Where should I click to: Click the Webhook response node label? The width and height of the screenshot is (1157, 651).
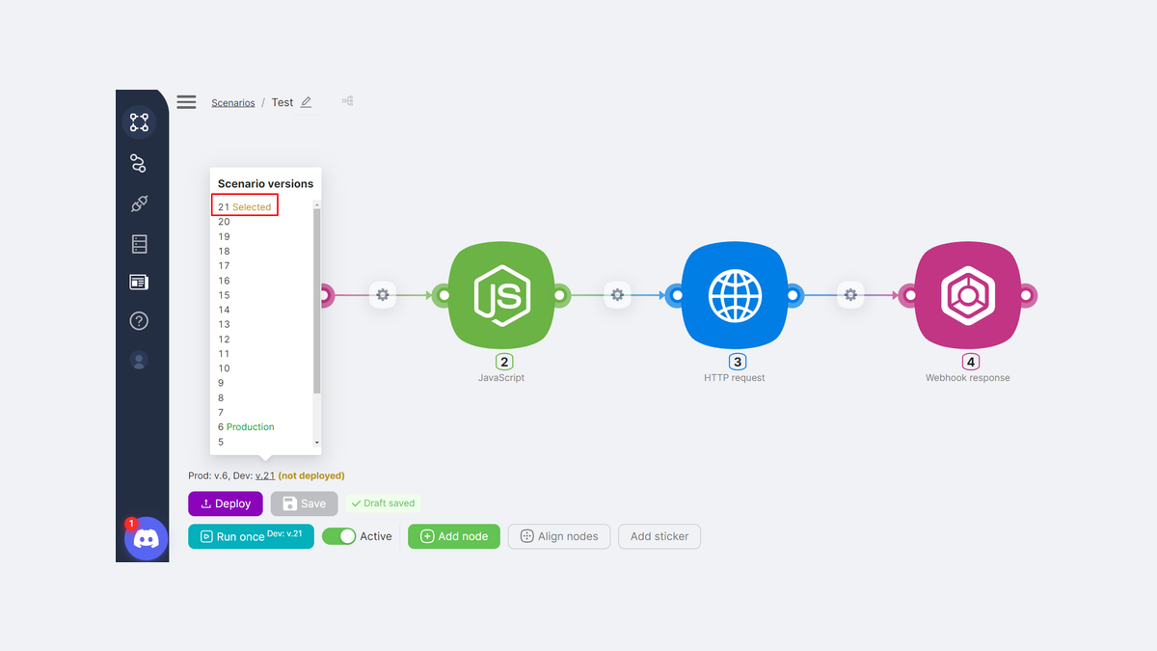point(968,378)
